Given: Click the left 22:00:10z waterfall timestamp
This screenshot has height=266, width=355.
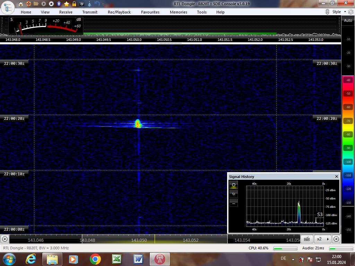Looking at the screenshot, I should 14,174.
